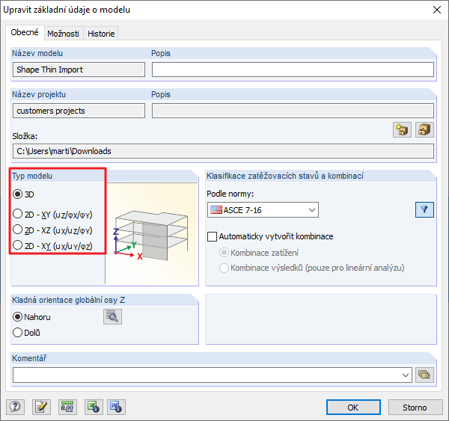449x421 pixels.
Task: Cancel with the Storno button
Action: 415,408
